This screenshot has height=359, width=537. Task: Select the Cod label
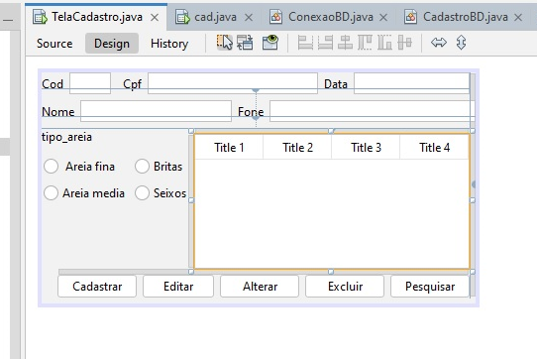pos(53,84)
